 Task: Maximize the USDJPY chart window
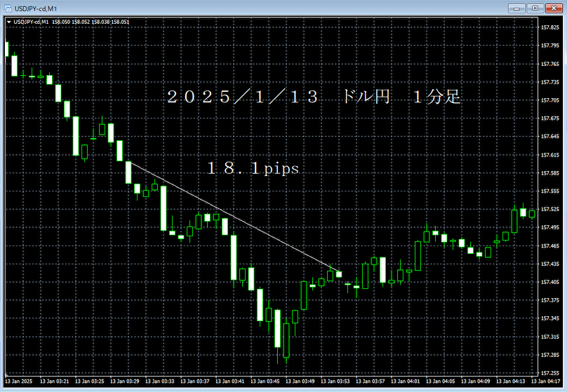click(535, 8)
